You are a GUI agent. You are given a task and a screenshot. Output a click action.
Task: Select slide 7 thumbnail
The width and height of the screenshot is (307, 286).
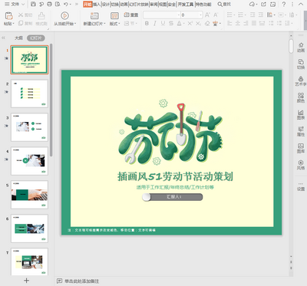pyautogui.click(x=29, y=261)
